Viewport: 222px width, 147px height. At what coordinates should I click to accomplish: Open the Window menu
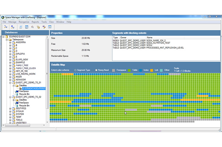point(60,22)
